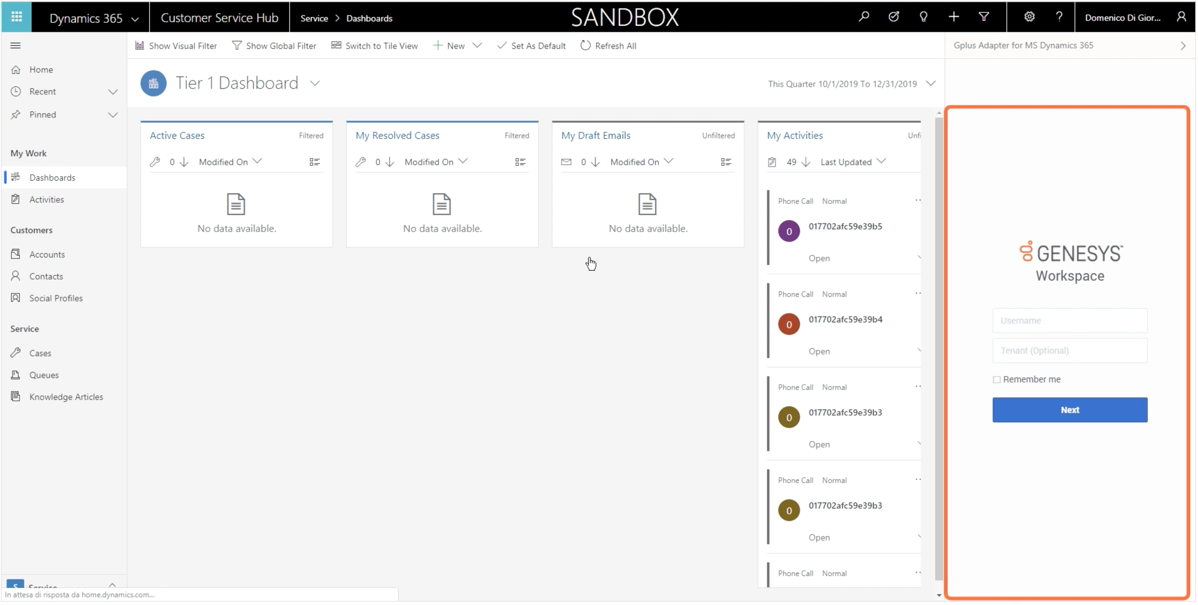Expand the Recent section in sidebar
This screenshot has width=1198, height=605.
pyautogui.click(x=113, y=92)
